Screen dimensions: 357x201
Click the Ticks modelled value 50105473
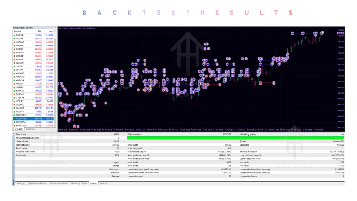point(227,134)
